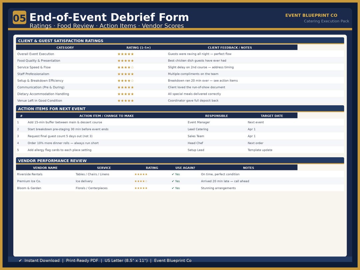The width and height of the screenshot is (360, 270).
Task: Select action item 'Request final guest count 5 days out'
Action: pos(60,136)
